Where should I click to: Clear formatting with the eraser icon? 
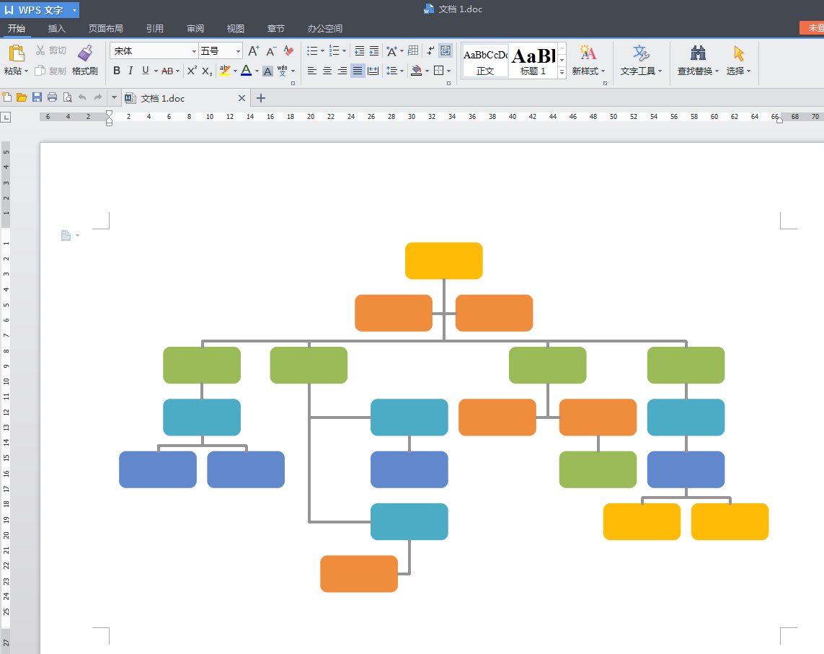click(x=288, y=51)
